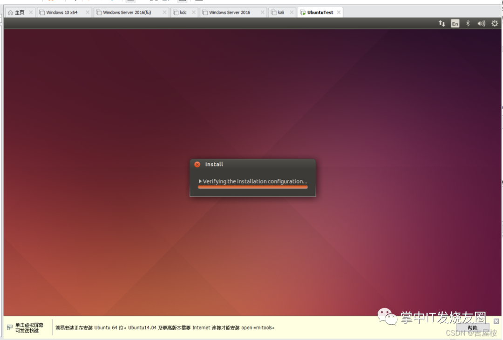The image size is (503, 340).
Task: Close the UbuntuTest tab
Action: pos(339,13)
